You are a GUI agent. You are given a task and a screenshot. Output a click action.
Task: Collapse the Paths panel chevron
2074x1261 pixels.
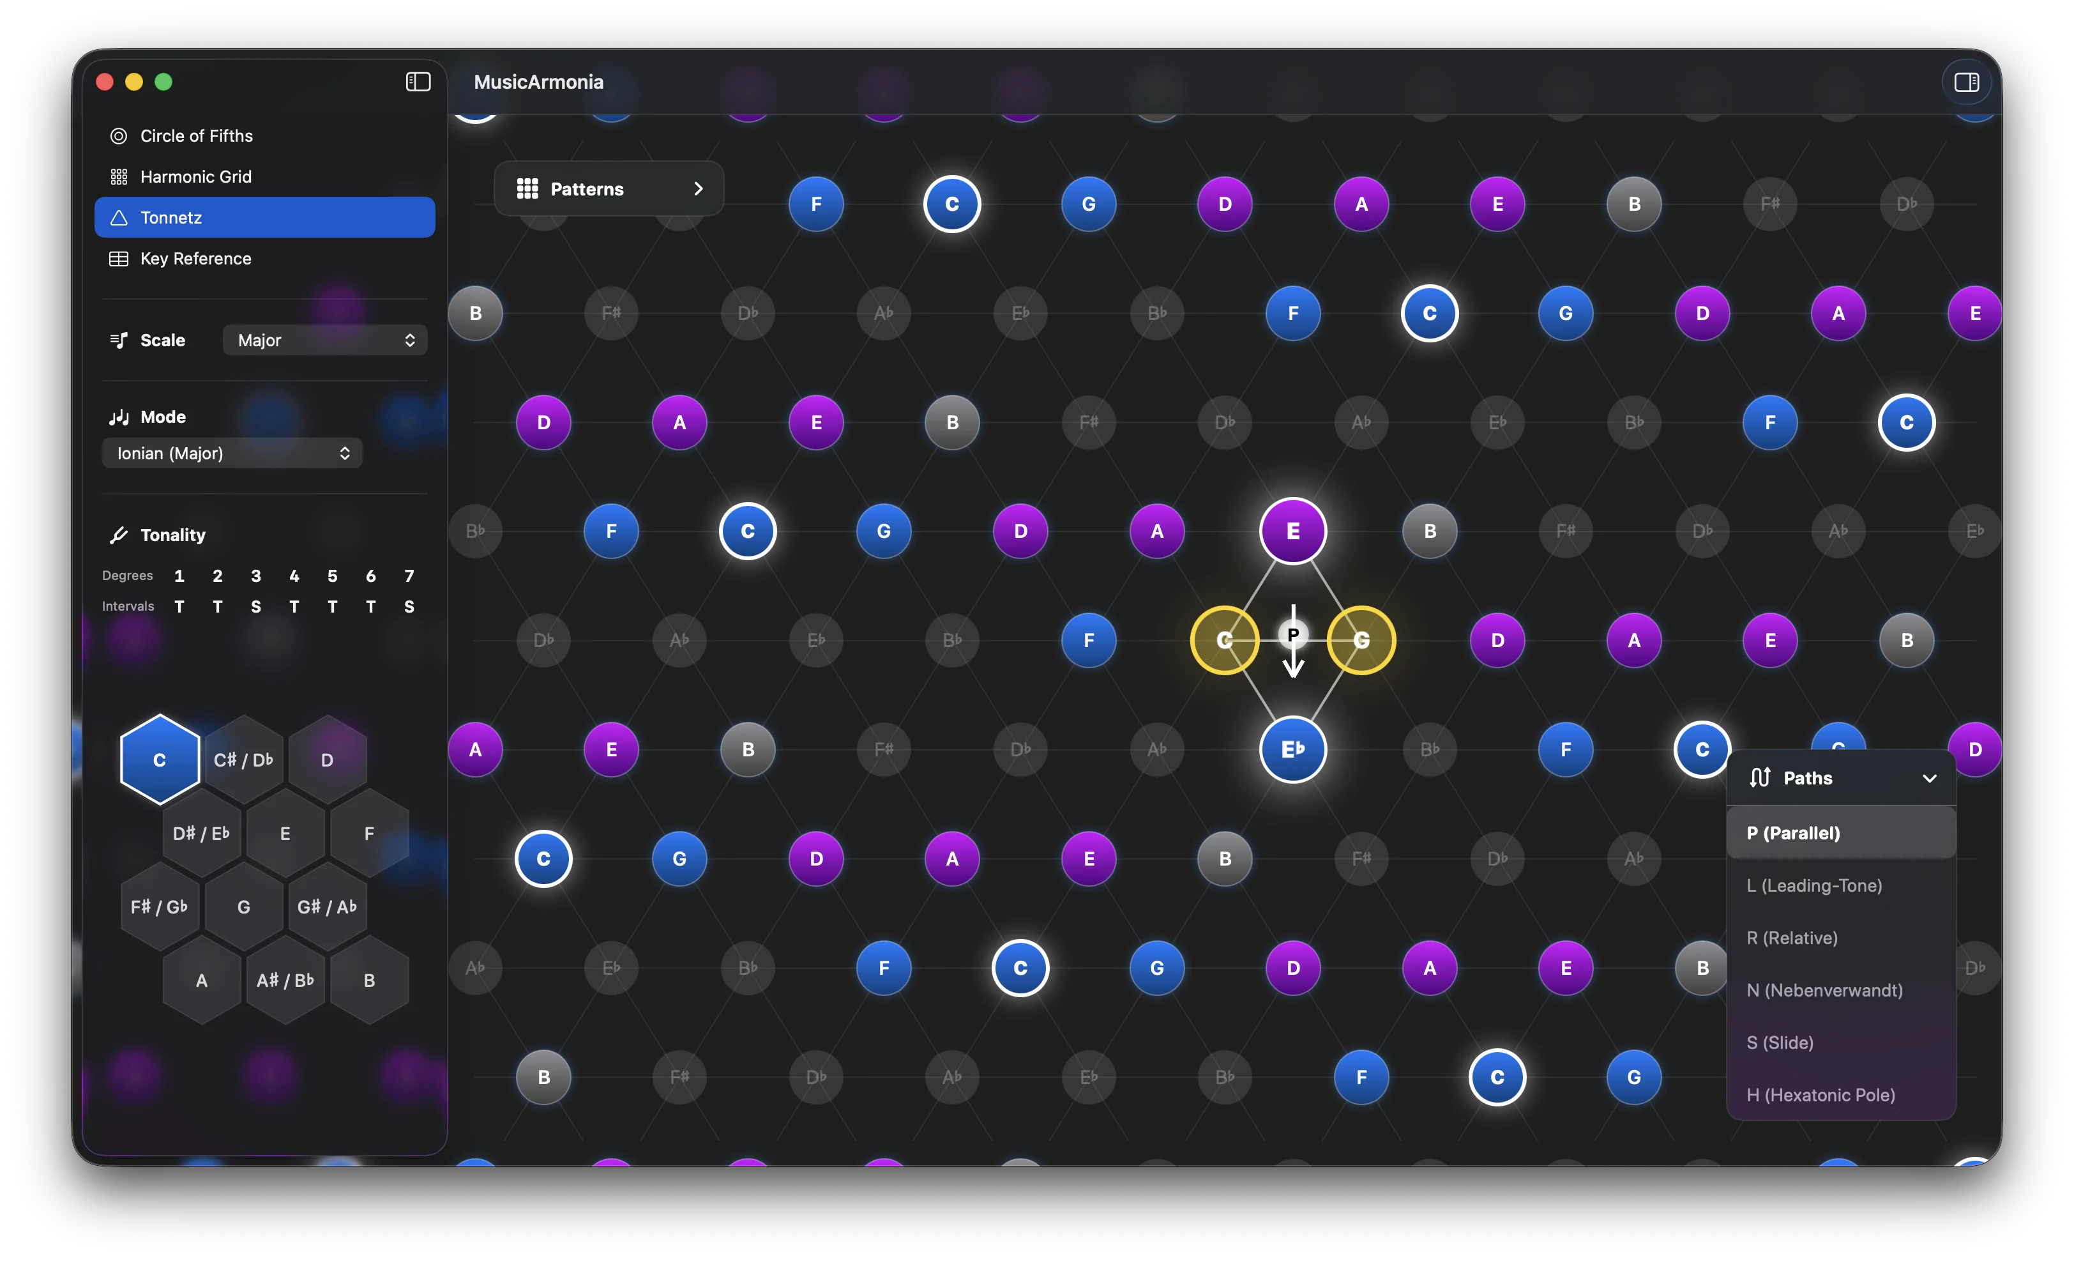pyautogui.click(x=1929, y=778)
